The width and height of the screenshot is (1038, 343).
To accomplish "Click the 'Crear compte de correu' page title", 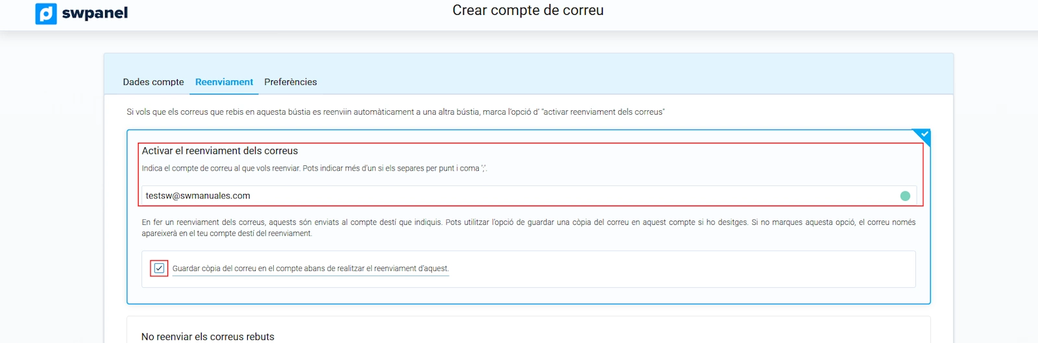I will (527, 10).
